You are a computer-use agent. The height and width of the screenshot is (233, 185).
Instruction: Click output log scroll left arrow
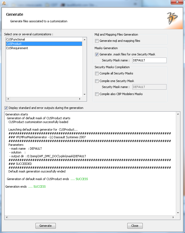[x=7, y=217]
